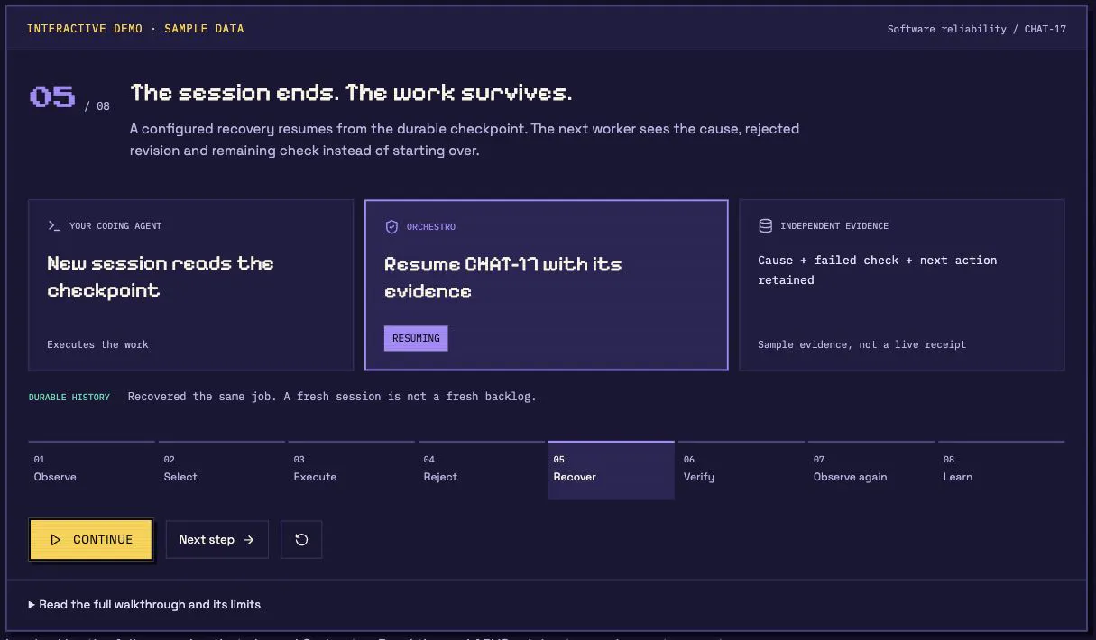
Task: Click the play triangle icon inside Continue
Action: coord(56,540)
